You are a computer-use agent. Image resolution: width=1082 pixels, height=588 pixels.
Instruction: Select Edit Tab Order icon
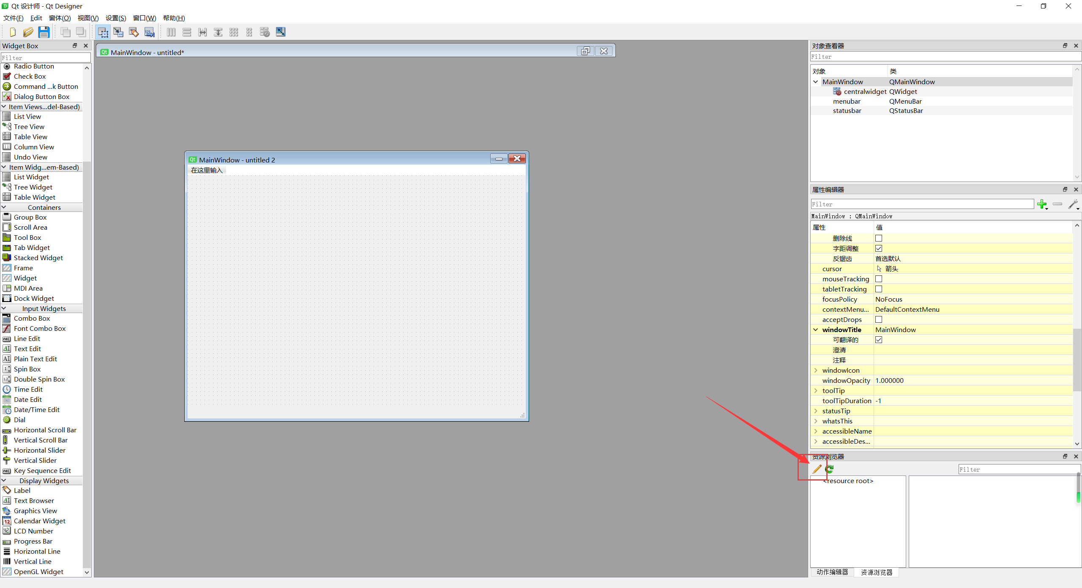pyautogui.click(x=149, y=32)
